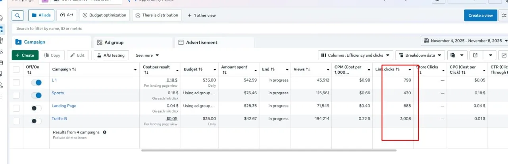The width and height of the screenshot is (508, 164).
Task: Turn off the Sports campaign switch
Action: coord(37,95)
